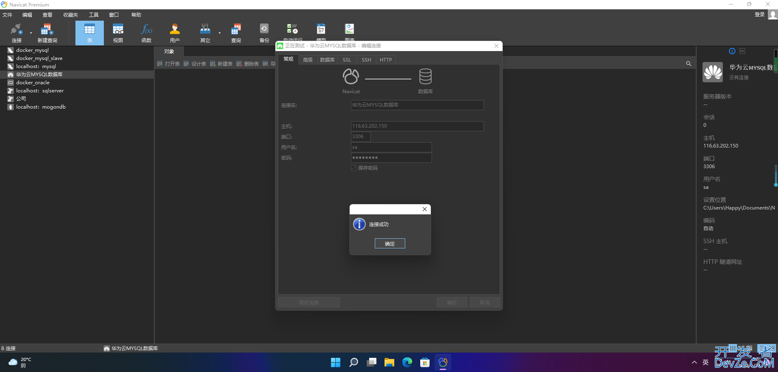This screenshot has width=778, height=372.
Task: Click the 取消 button in edit dialog
Action: click(x=485, y=302)
